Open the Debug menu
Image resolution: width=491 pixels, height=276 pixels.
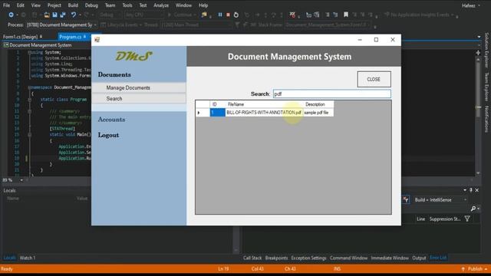point(91,5)
